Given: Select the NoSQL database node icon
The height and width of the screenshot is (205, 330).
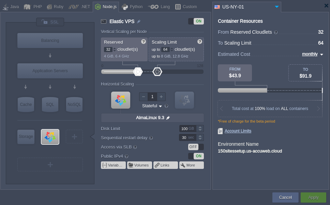Looking at the screenshot, I should coord(74,104).
